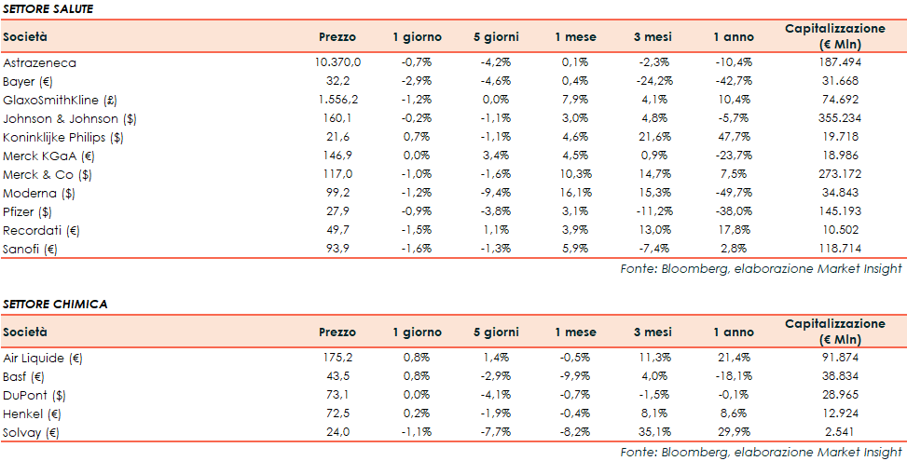907x461 pixels.
Task: Select the Basf (€) row label
Action: coord(24,376)
